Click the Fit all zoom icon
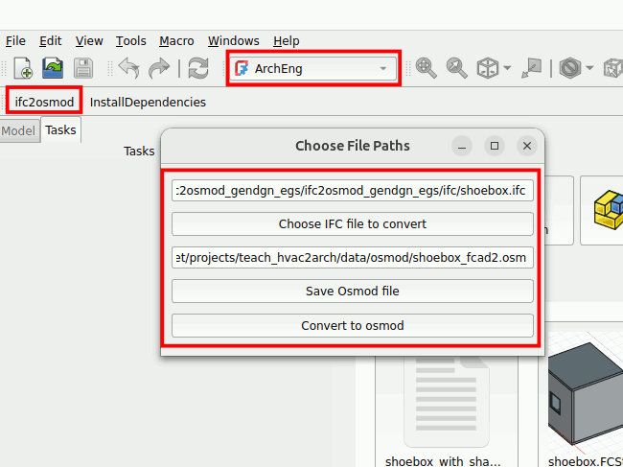The width and height of the screenshot is (623, 467). [x=426, y=69]
